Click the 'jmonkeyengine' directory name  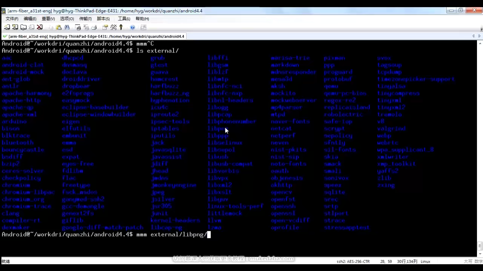tap(174, 185)
